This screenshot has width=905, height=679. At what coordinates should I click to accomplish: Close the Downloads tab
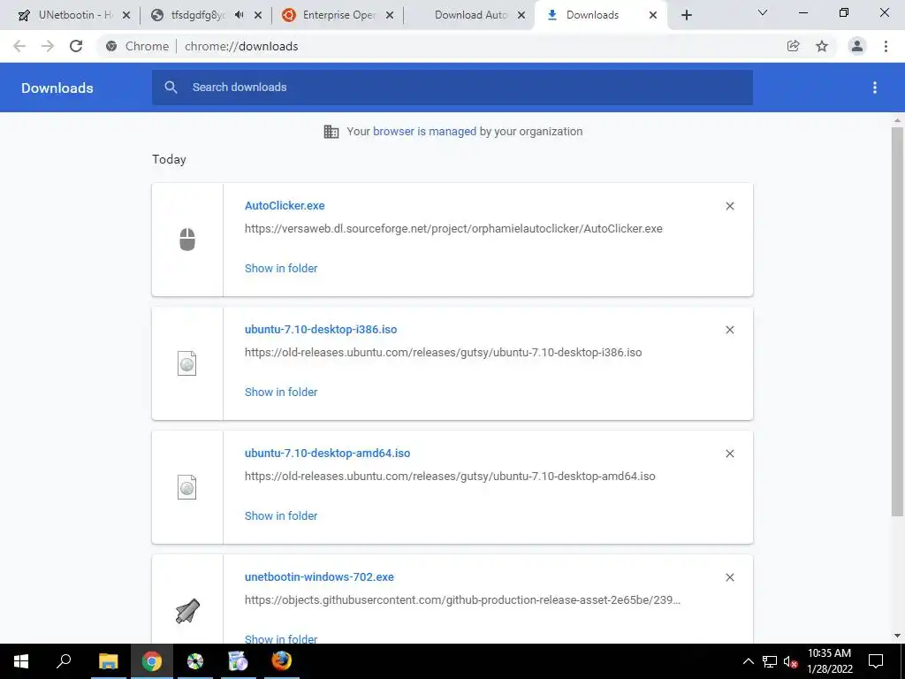(x=653, y=15)
